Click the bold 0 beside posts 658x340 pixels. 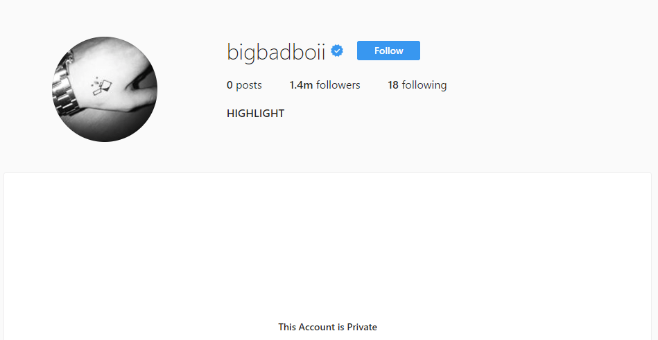230,85
